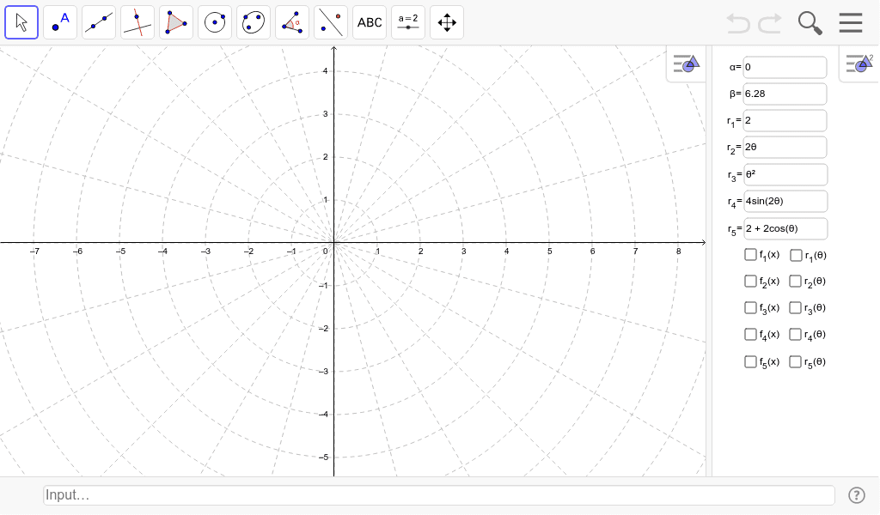Select the Circle with center tool
The height and width of the screenshot is (515, 880).
(x=215, y=22)
